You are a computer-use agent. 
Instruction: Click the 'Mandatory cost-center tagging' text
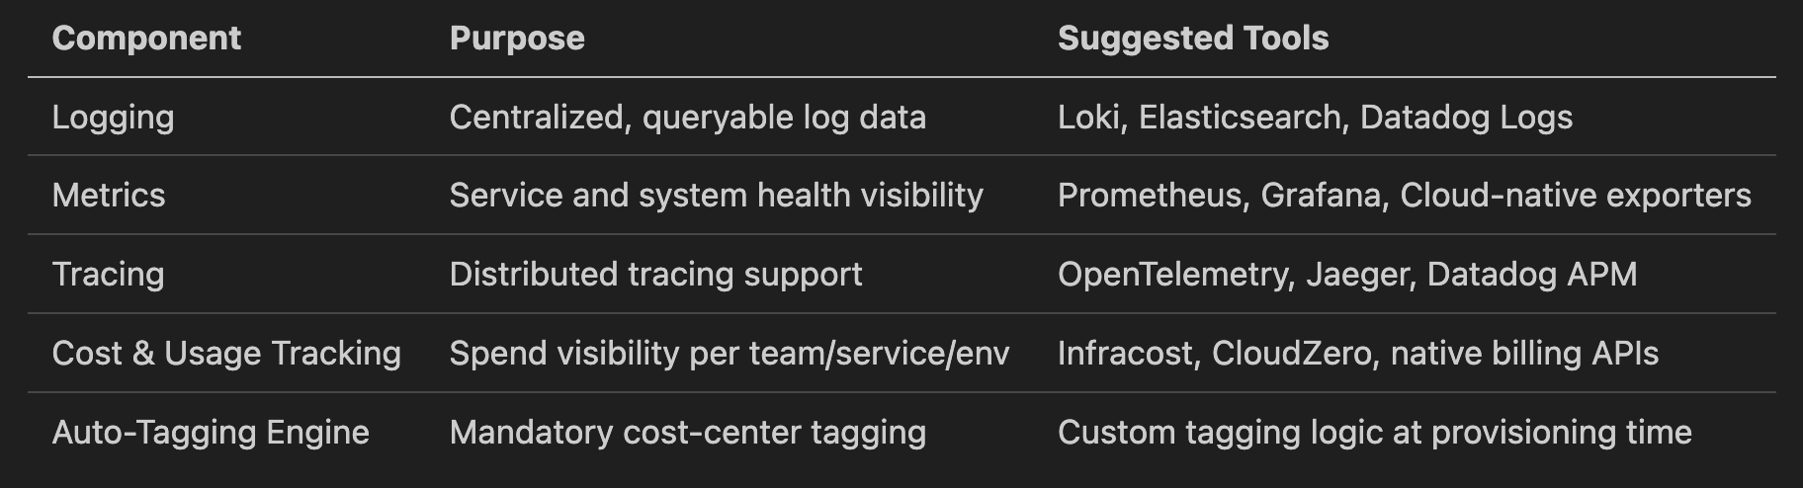pyautogui.click(x=687, y=433)
